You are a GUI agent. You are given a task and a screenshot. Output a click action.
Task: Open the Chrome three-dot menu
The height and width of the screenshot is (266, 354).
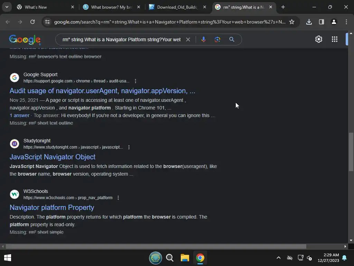tap(346, 22)
